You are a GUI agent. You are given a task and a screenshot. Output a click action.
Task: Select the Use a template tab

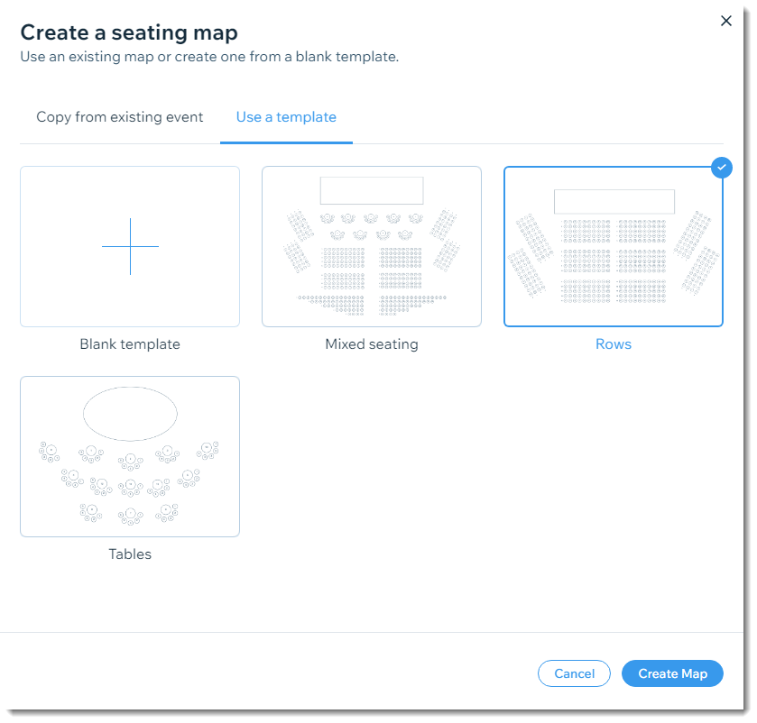coord(286,117)
